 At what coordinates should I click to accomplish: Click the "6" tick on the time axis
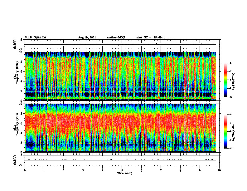(142, 170)
